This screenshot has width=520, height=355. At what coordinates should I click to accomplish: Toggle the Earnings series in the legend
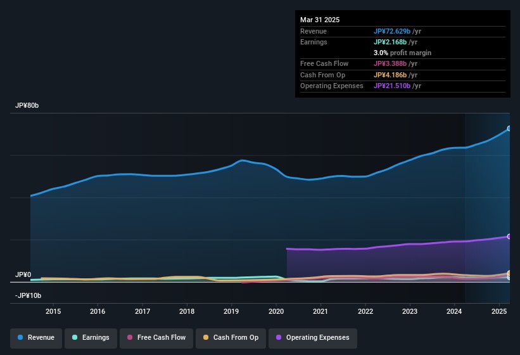click(90, 337)
